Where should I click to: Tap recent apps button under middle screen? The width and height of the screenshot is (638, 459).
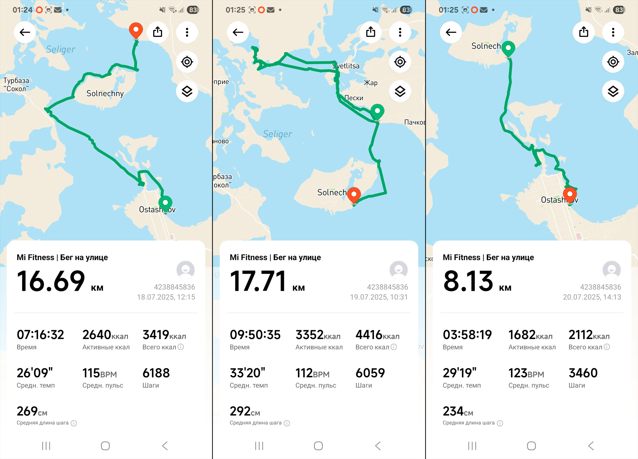point(259,446)
